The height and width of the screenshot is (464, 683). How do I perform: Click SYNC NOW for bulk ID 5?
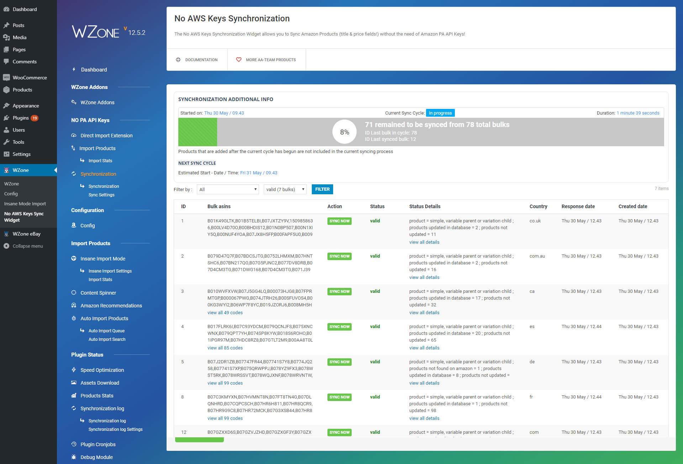(340, 362)
